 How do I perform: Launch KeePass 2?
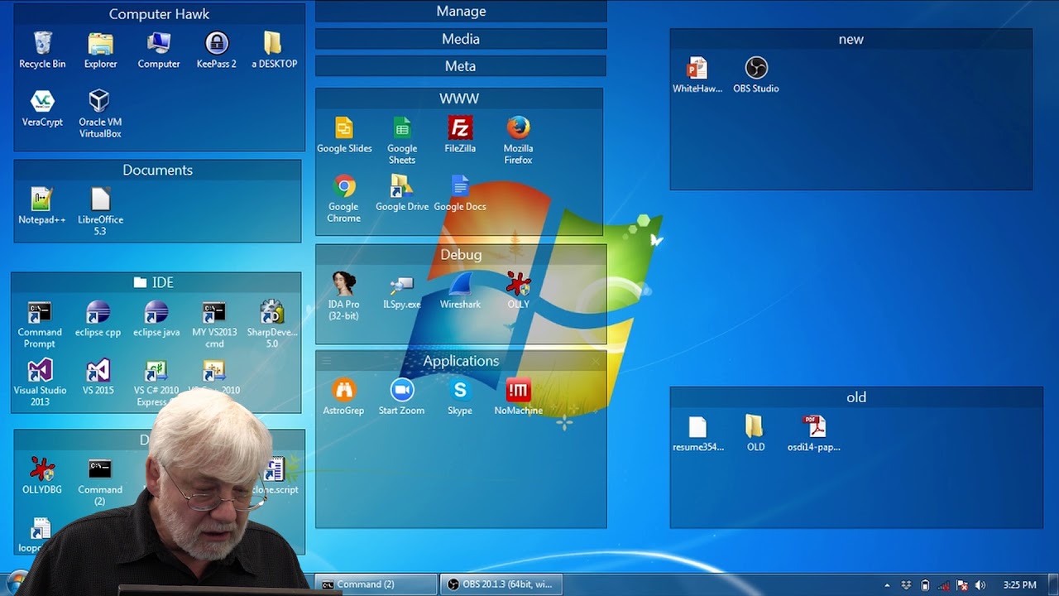pyautogui.click(x=217, y=50)
